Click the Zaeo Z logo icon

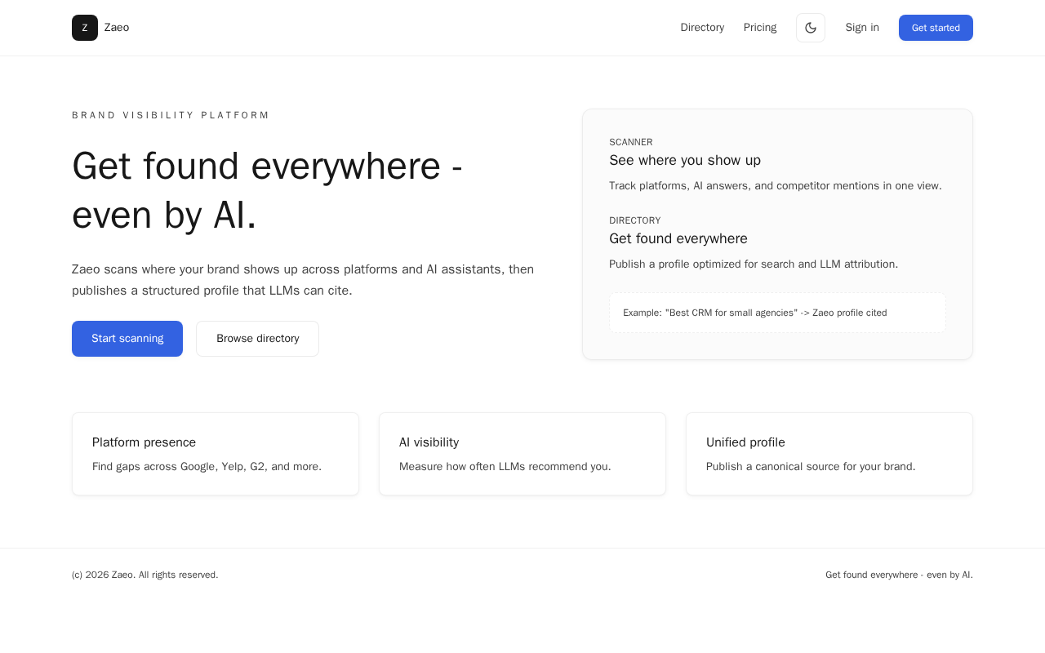tap(85, 28)
